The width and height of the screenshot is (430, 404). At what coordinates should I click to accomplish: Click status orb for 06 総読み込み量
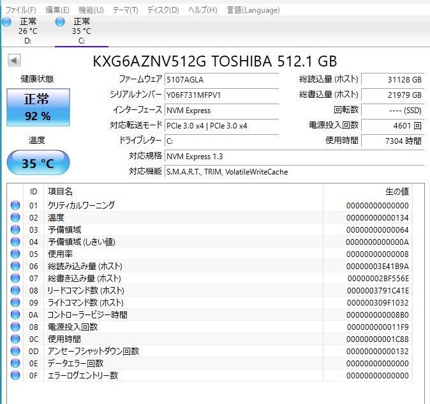click(x=15, y=266)
